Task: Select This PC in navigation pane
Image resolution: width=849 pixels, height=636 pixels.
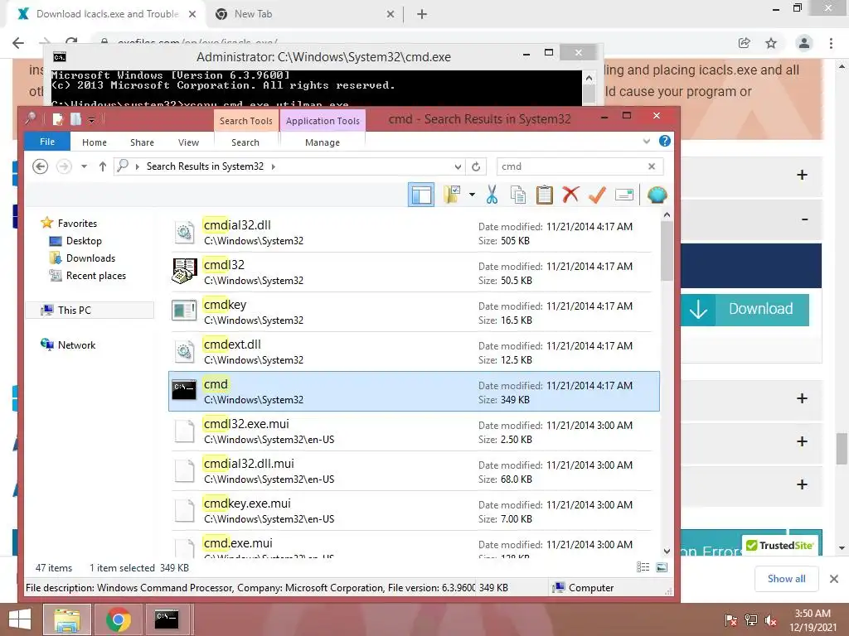Action: click(x=90, y=310)
